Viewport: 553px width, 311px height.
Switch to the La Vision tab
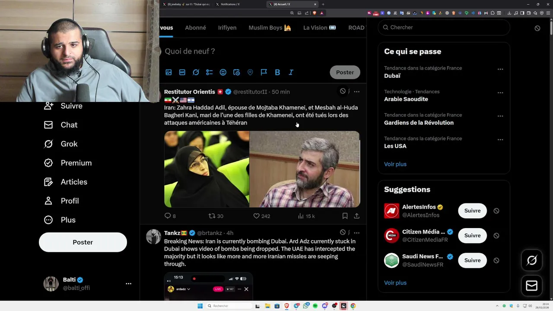pos(319,28)
